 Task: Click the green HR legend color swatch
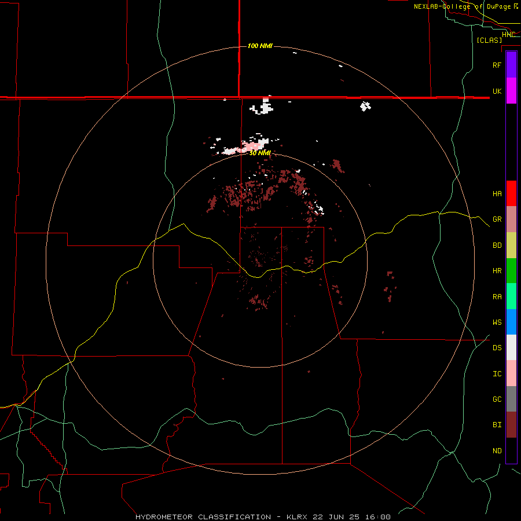tap(511, 271)
